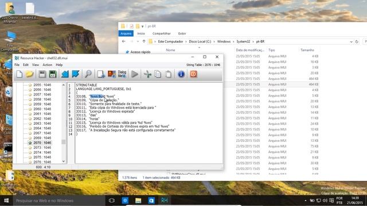Open Find text with the magnifier icon
This screenshot has width=367, height=206.
[88, 74]
